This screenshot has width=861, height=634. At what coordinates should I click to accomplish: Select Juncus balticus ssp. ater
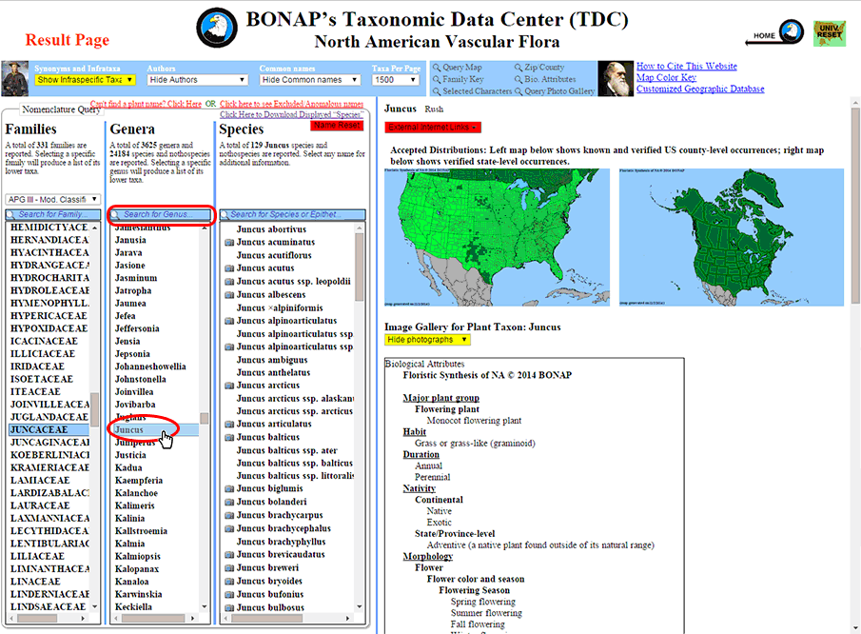[x=286, y=451]
